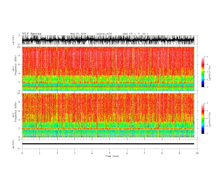Click the 'station=ATH' label
Image resolution: width=222 pixels, height=172 pixels.
104,34
